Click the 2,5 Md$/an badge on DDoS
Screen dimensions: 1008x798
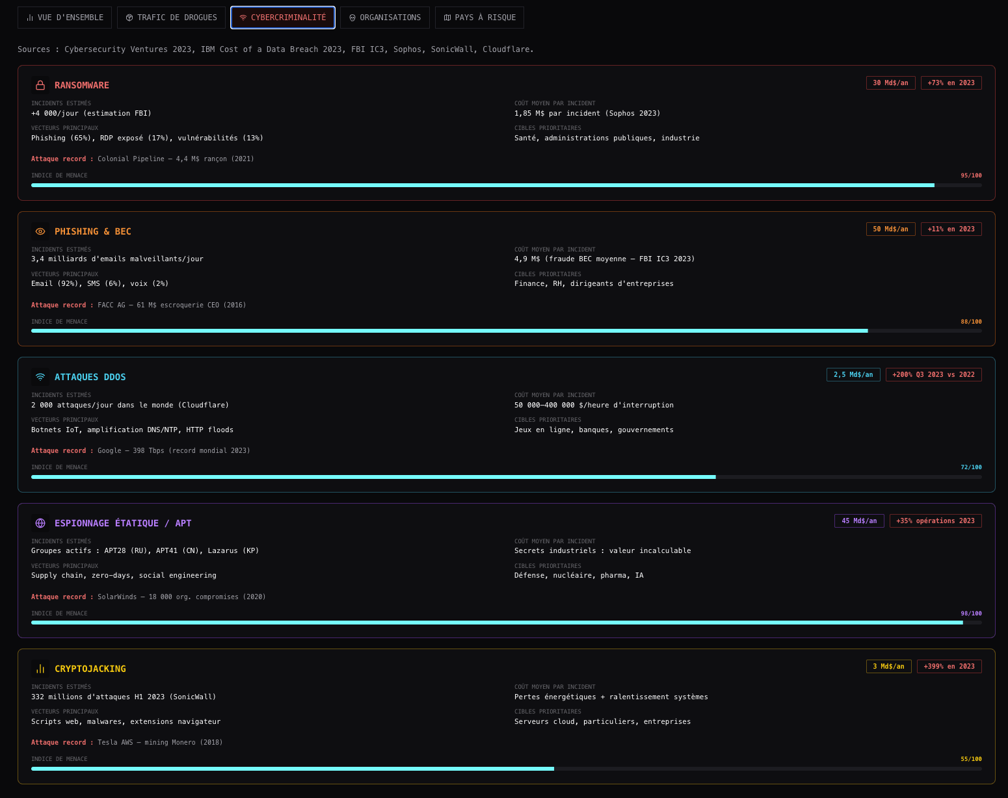pyautogui.click(x=853, y=374)
